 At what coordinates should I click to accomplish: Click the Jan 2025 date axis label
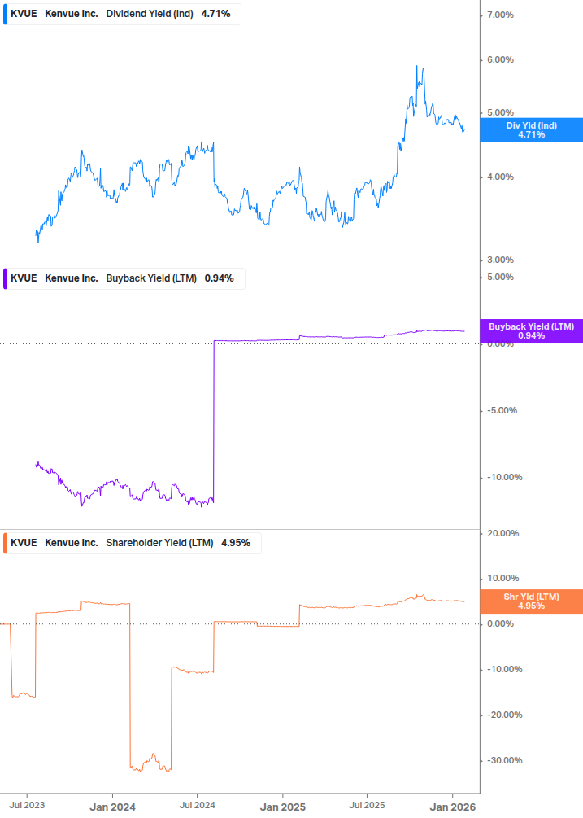point(282,807)
